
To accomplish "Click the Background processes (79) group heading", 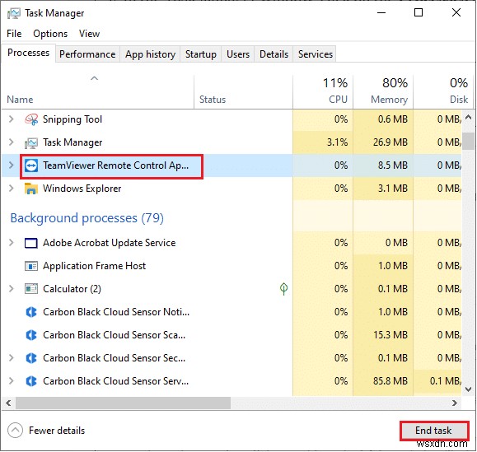I will (x=87, y=218).
